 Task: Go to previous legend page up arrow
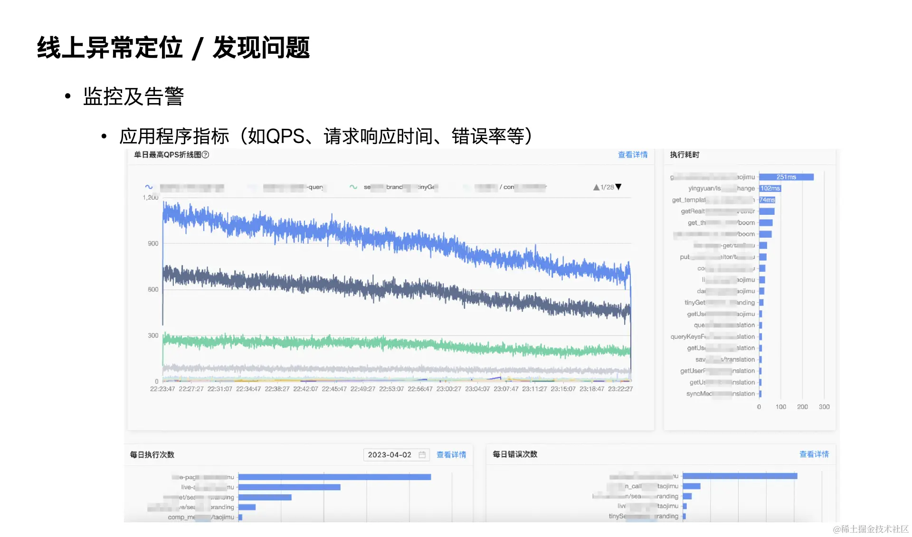tap(596, 187)
